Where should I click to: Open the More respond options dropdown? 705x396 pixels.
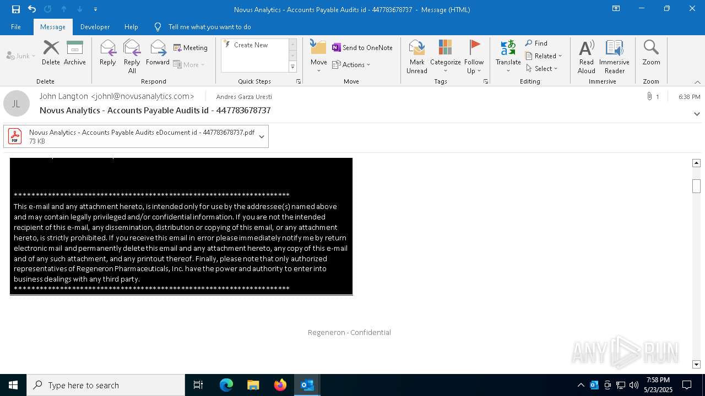[189, 64]
